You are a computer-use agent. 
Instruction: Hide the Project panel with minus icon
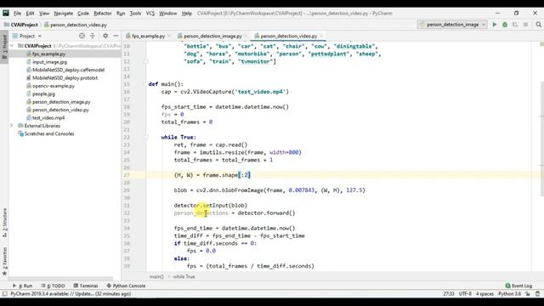tap(116, 36)
